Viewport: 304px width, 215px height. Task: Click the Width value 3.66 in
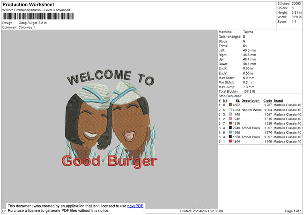coord(296,17)
